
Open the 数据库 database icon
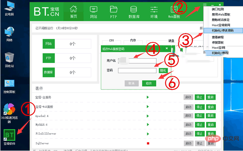coord(134,9)
